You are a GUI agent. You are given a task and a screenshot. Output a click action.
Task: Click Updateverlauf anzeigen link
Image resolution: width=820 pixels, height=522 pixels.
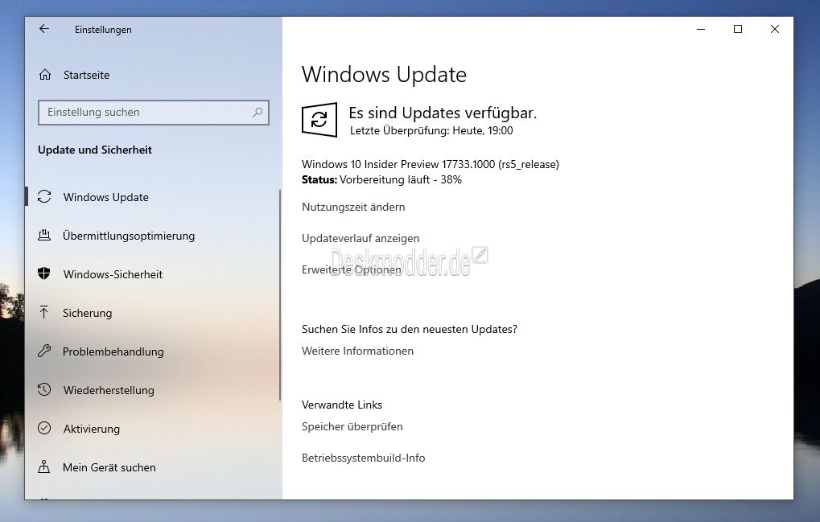pyautogui.click(x=361, y=238)
